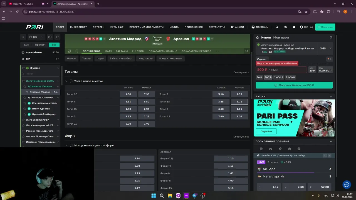Click the PARI logo

click(35, 27)
